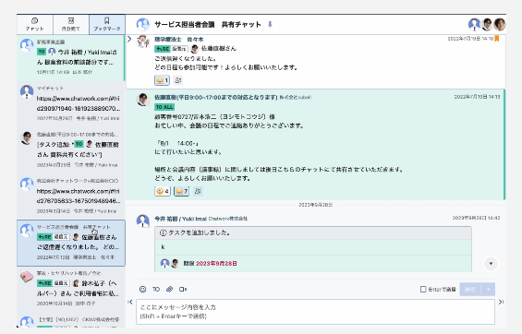Add a reaction to 佐々木's message
The height and width of the screenshot is (334, 522).
pos(178,80)
